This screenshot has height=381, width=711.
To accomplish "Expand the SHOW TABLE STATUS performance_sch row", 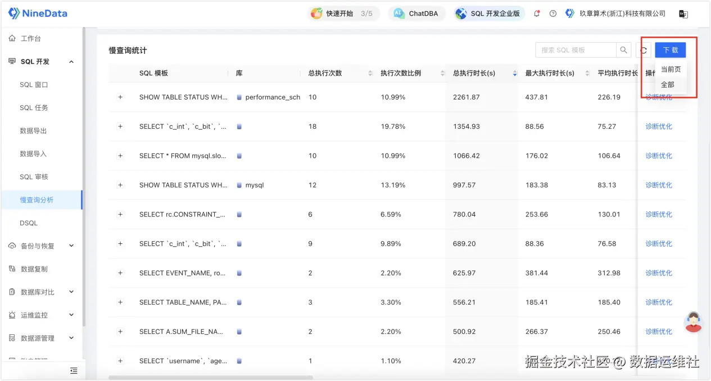I will [120, 97].
